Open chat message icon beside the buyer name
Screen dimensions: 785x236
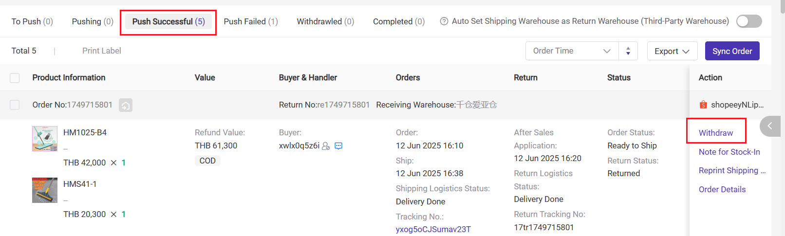tap(338, 146)
